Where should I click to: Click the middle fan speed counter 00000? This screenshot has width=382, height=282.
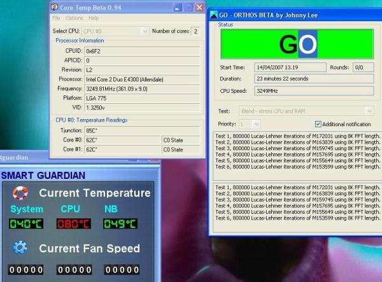click(74, 270)
